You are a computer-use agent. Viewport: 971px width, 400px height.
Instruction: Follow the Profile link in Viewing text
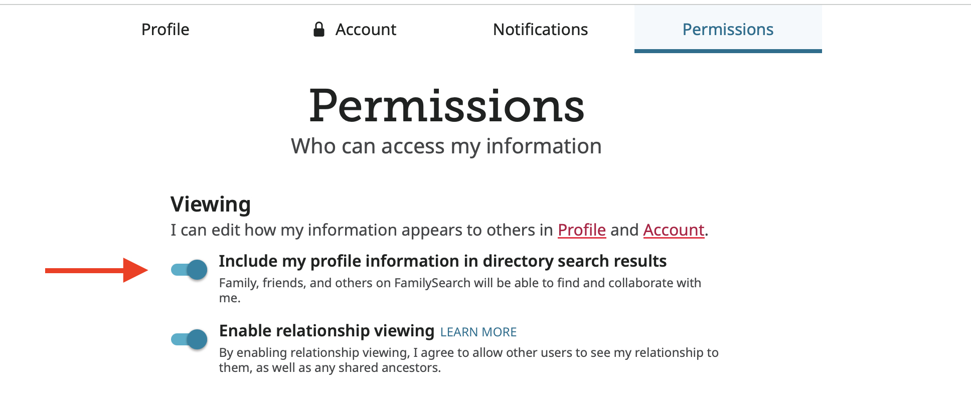[x=582, y=230]
